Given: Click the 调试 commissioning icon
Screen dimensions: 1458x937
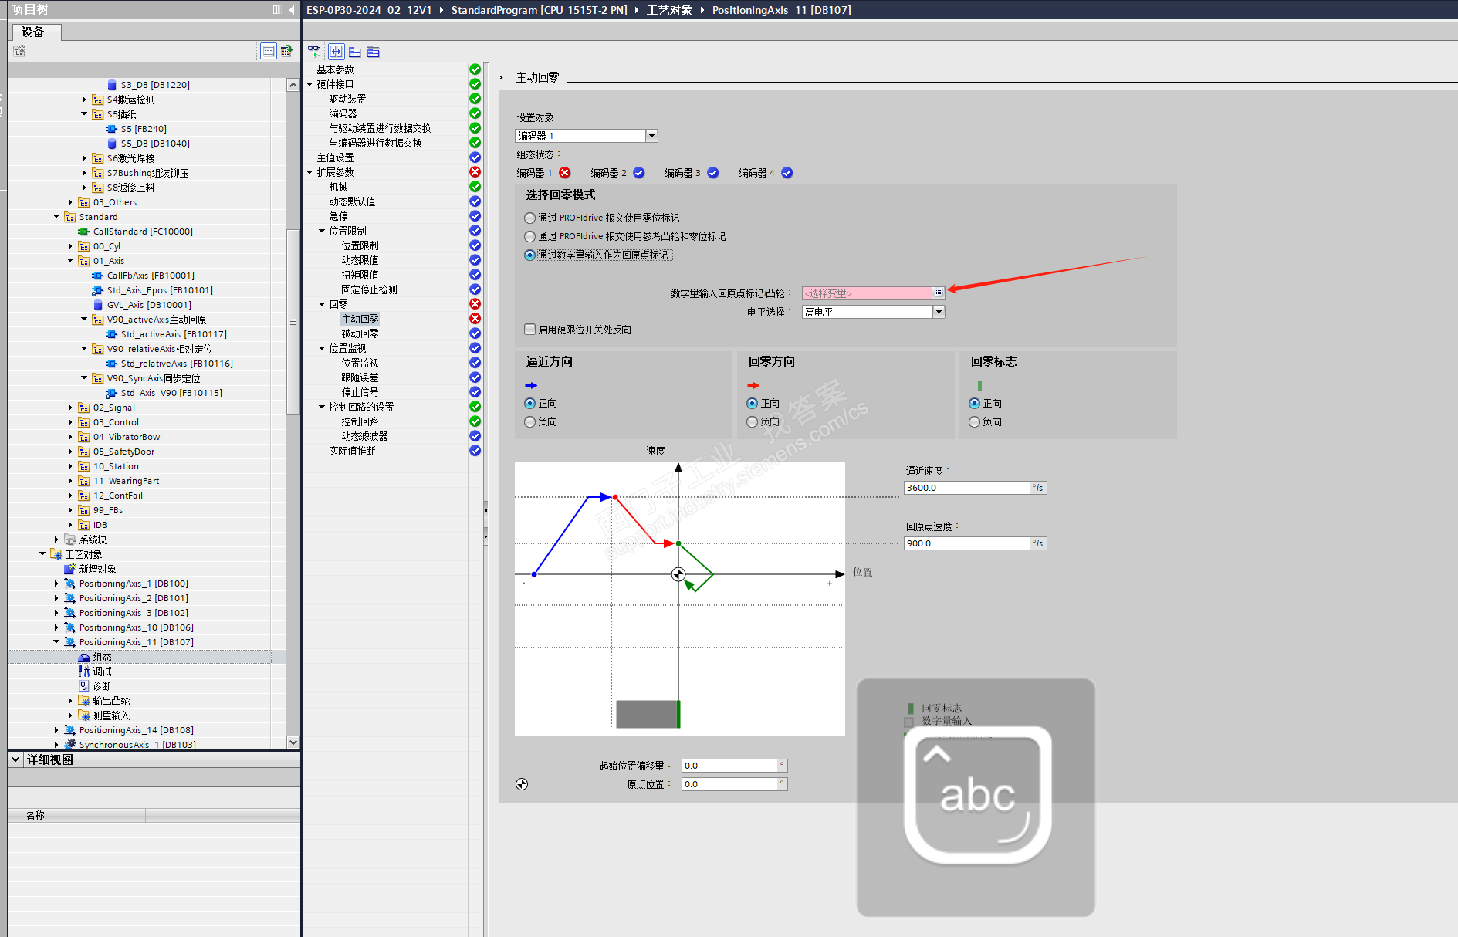Looking at the screenshot, I should coord(84,671).
